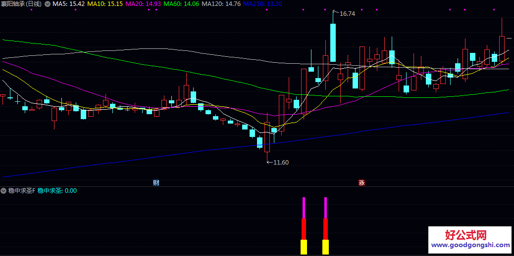Viewport: 514px width, 256px height.
Task: Click the tall cyan candlestick below 16.74
Action: point(333,43)
